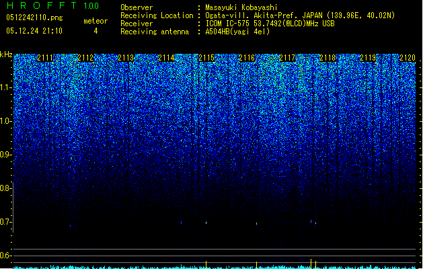
Task: Click the meteor echo at the 2115 mark
Action: click(x=206, y=223)
